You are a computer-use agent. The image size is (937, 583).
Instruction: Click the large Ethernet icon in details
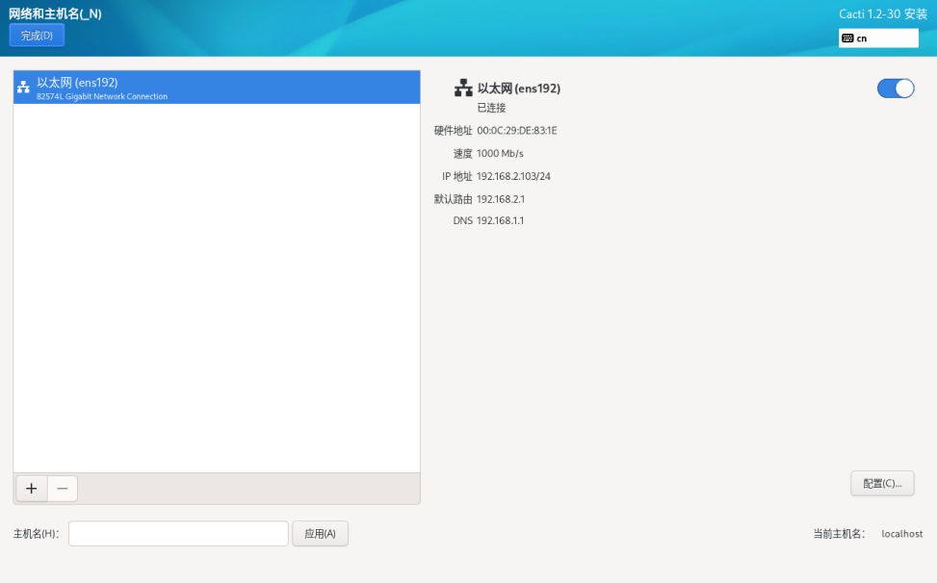463,88
